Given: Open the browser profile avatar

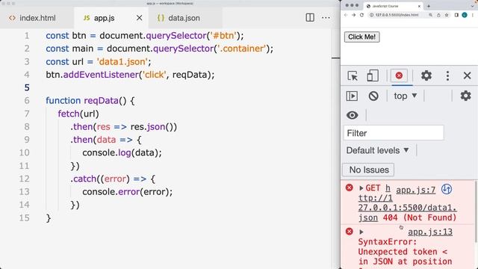Looking at the screenshot, I should (x=465, y=15).
